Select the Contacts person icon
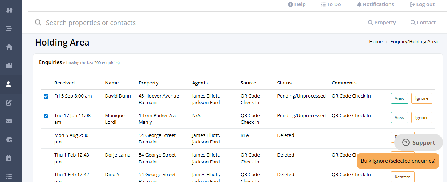 tap(9, 84)
